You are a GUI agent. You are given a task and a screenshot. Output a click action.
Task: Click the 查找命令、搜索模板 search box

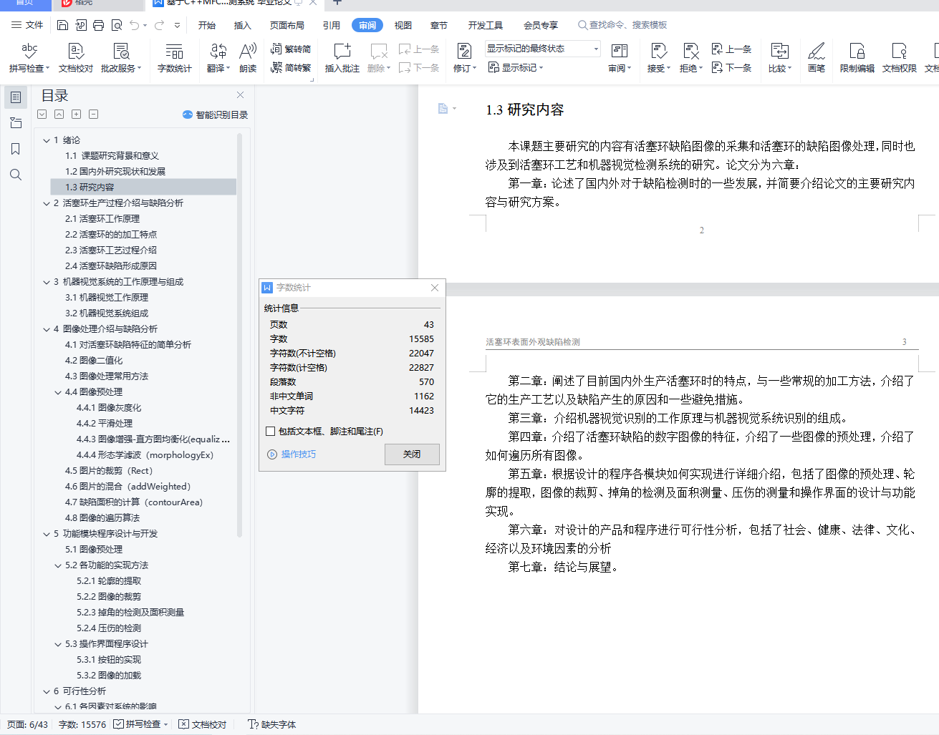[623, 25]
